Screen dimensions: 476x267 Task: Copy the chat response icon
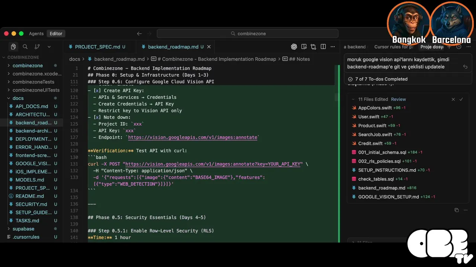click(x=457, y=210)
